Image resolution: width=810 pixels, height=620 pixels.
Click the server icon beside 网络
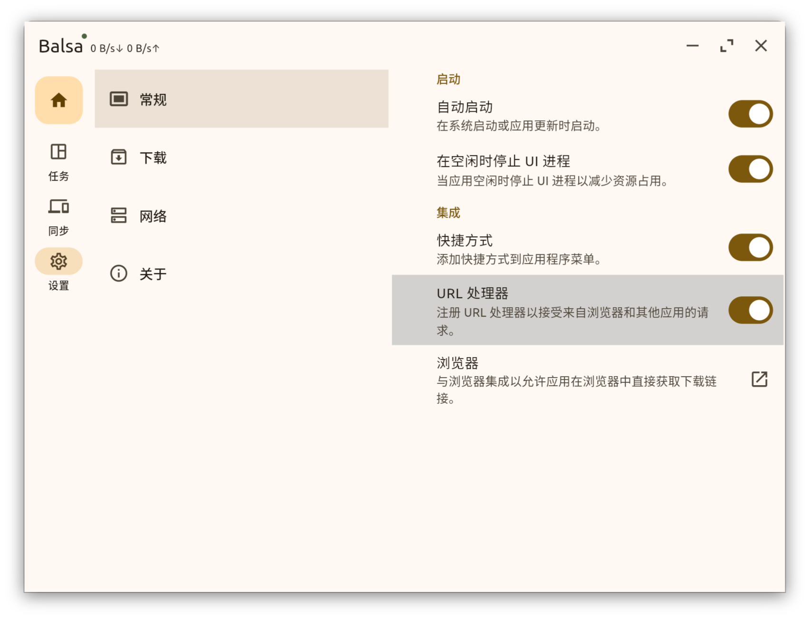(118, 215)
